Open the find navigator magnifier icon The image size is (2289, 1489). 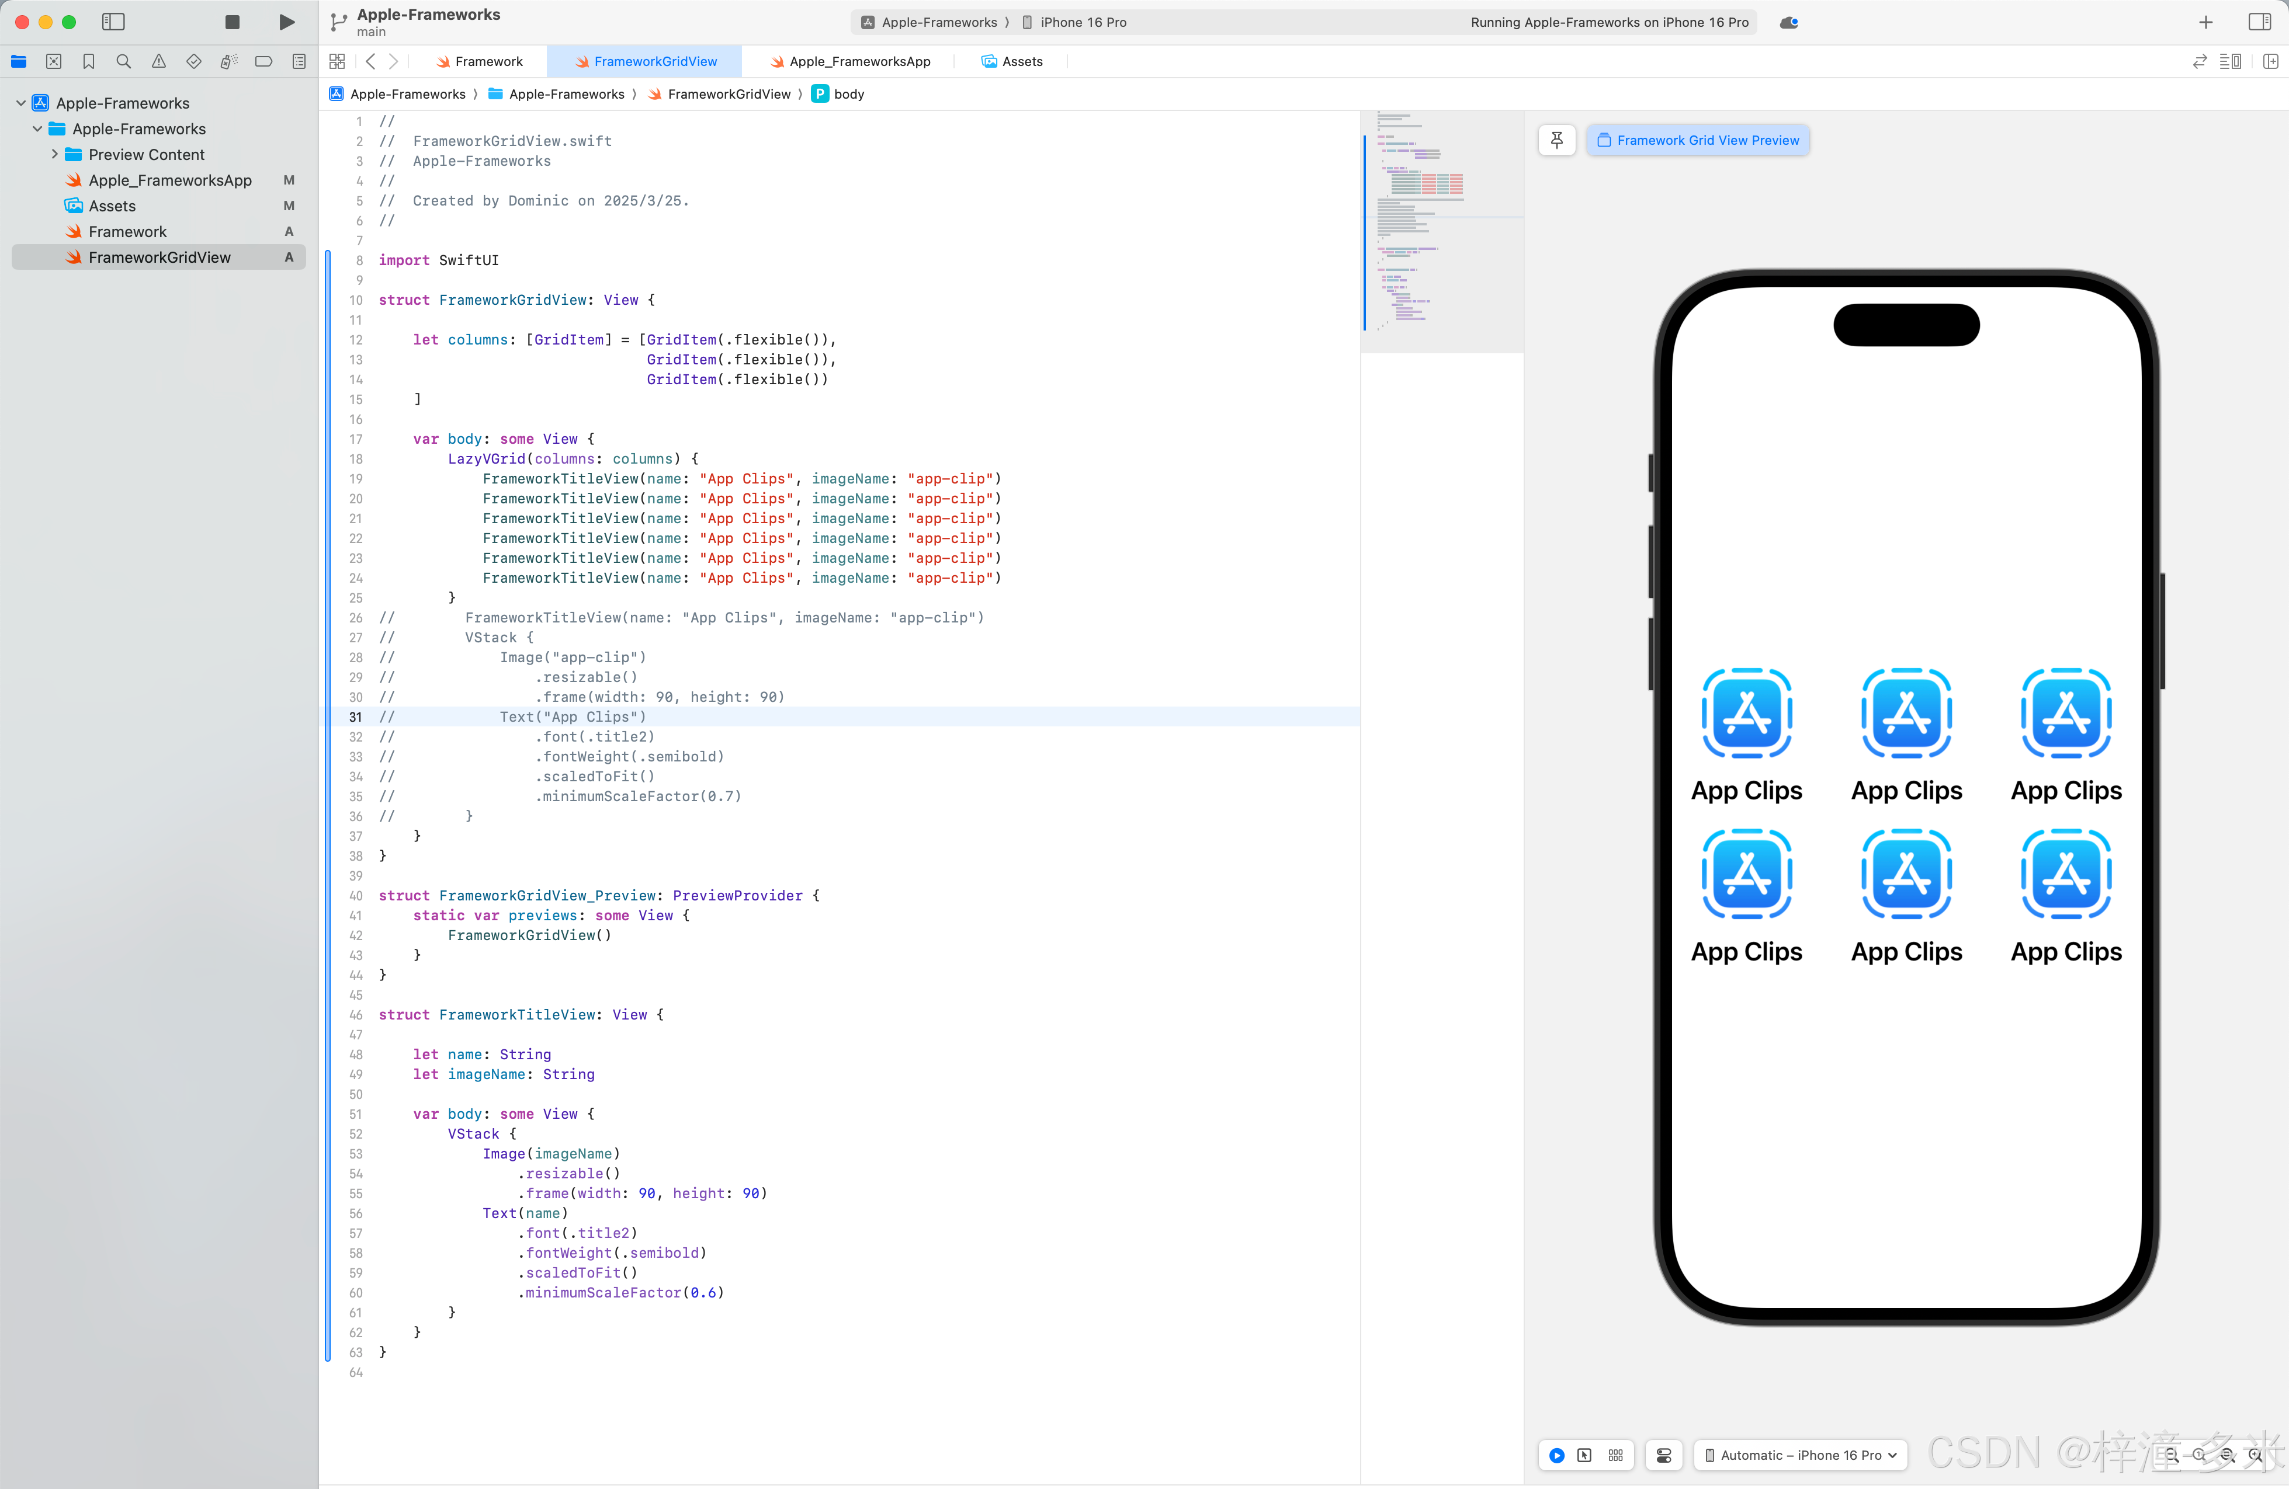123,61
